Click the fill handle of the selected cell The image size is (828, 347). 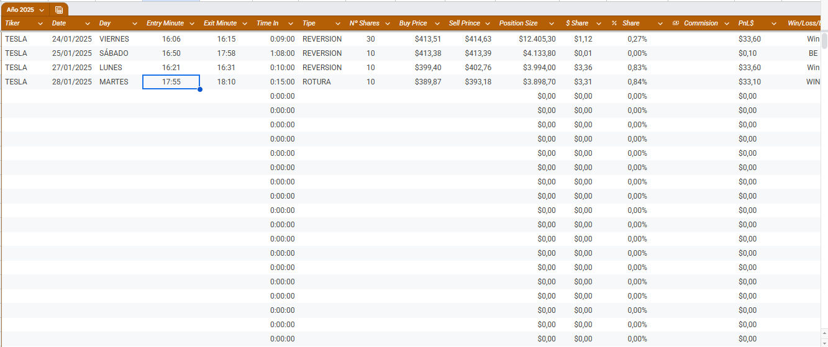click(200, 89)
